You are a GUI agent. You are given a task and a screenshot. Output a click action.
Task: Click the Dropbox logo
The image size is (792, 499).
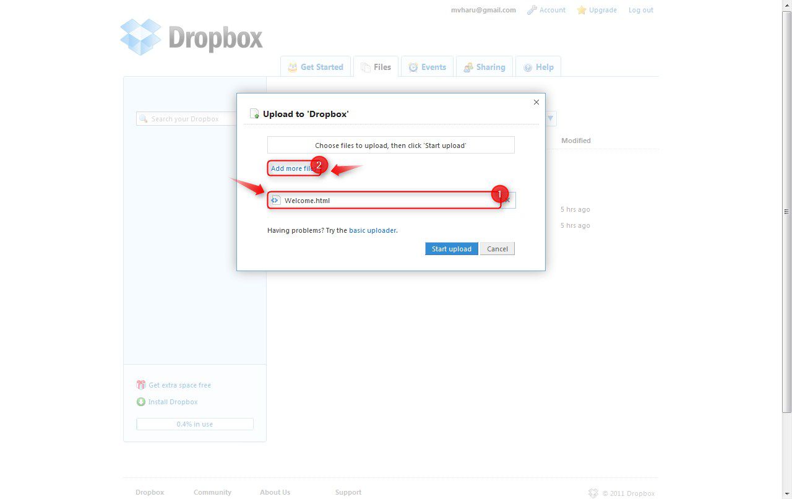point(191,37)
